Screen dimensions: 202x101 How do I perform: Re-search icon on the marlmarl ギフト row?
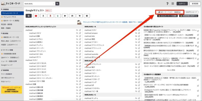[77, 57]
